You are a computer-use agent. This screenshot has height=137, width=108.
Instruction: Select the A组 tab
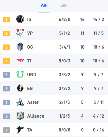tap(44, 5)
